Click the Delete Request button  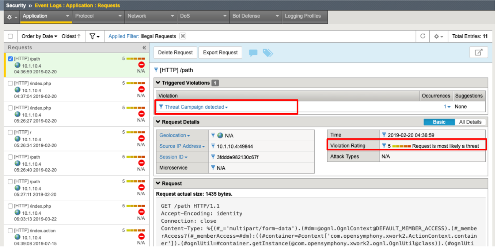point(175,53)
